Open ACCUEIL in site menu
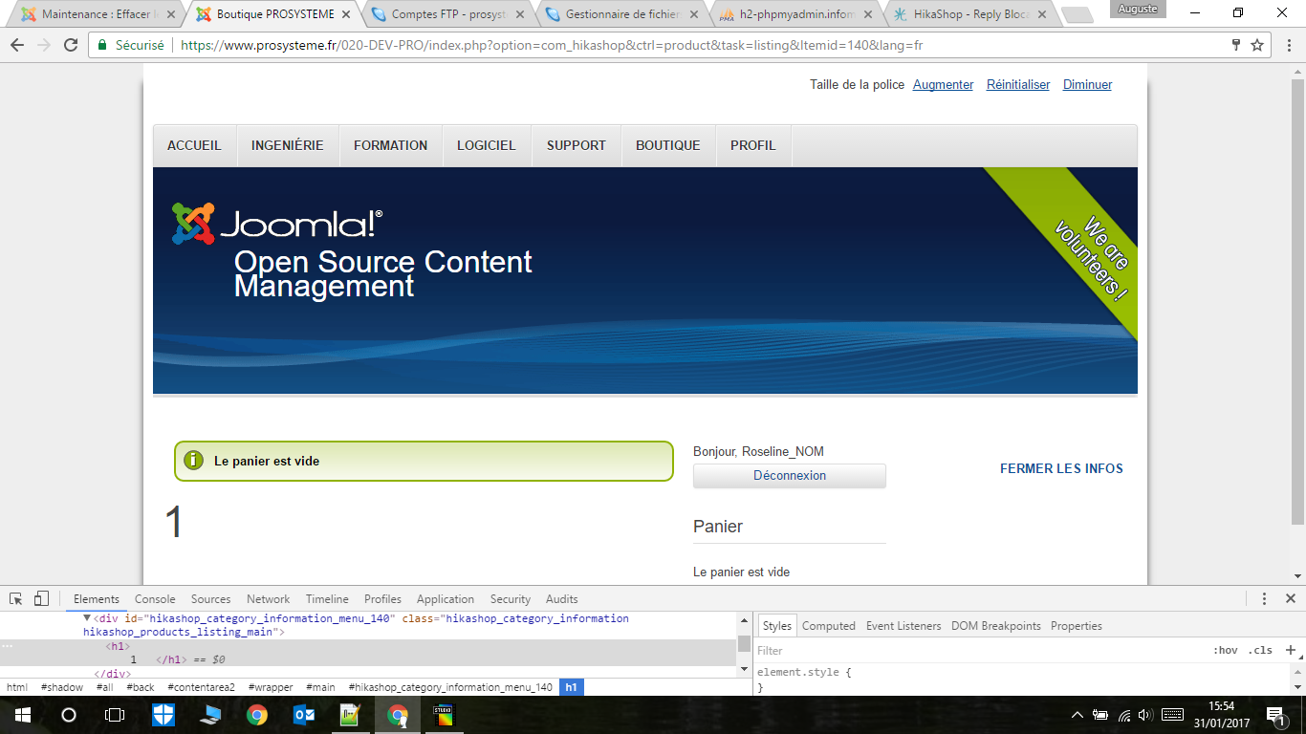Screen dimensions: 1306x734 [x=194, y=145]
